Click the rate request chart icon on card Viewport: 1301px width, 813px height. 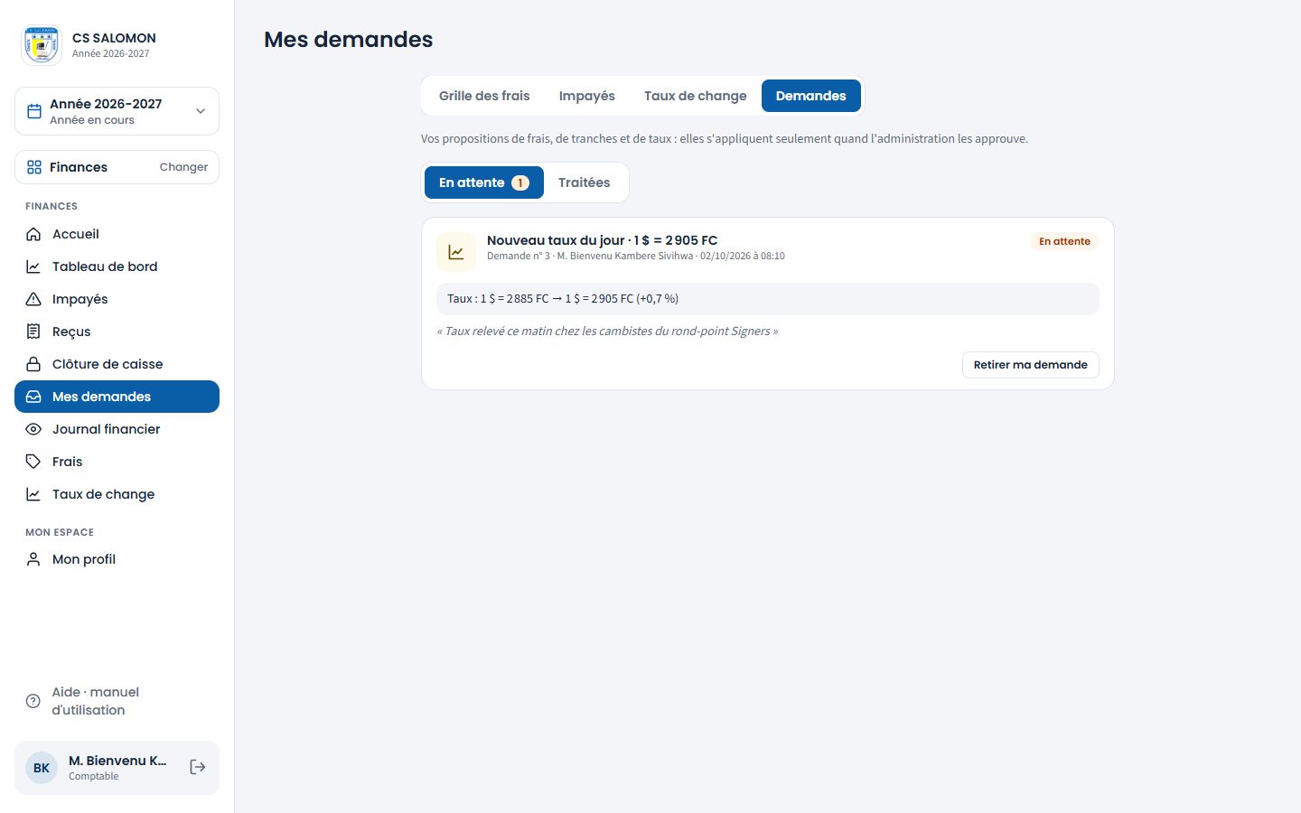(456, 252)
